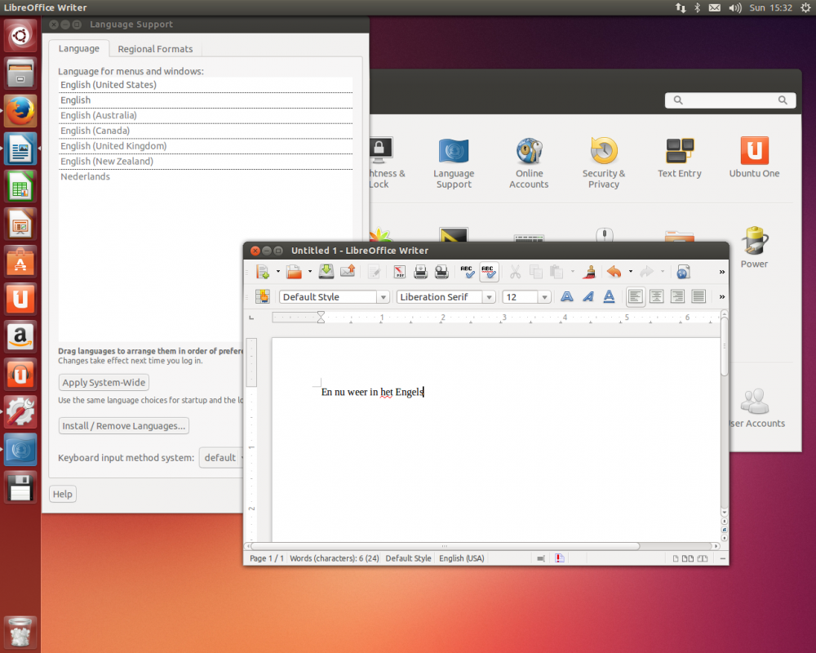Toggle underline formatting
The height and width of the screenshot is (653, 816).
(x=609, y=297)
